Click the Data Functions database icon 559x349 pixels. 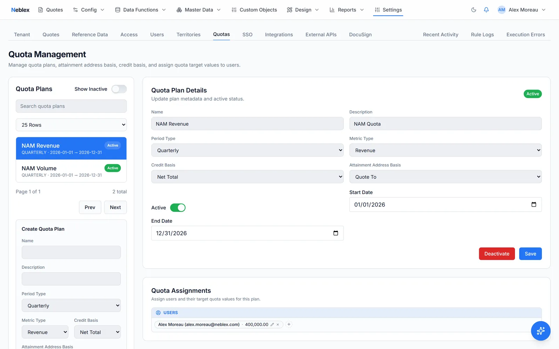118,10
